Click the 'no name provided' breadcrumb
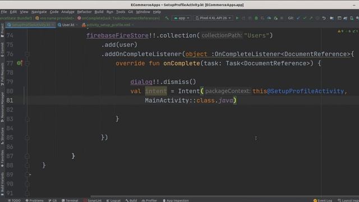Image resolution: width=359 pixels, height=202 pixels. [55, 18]
